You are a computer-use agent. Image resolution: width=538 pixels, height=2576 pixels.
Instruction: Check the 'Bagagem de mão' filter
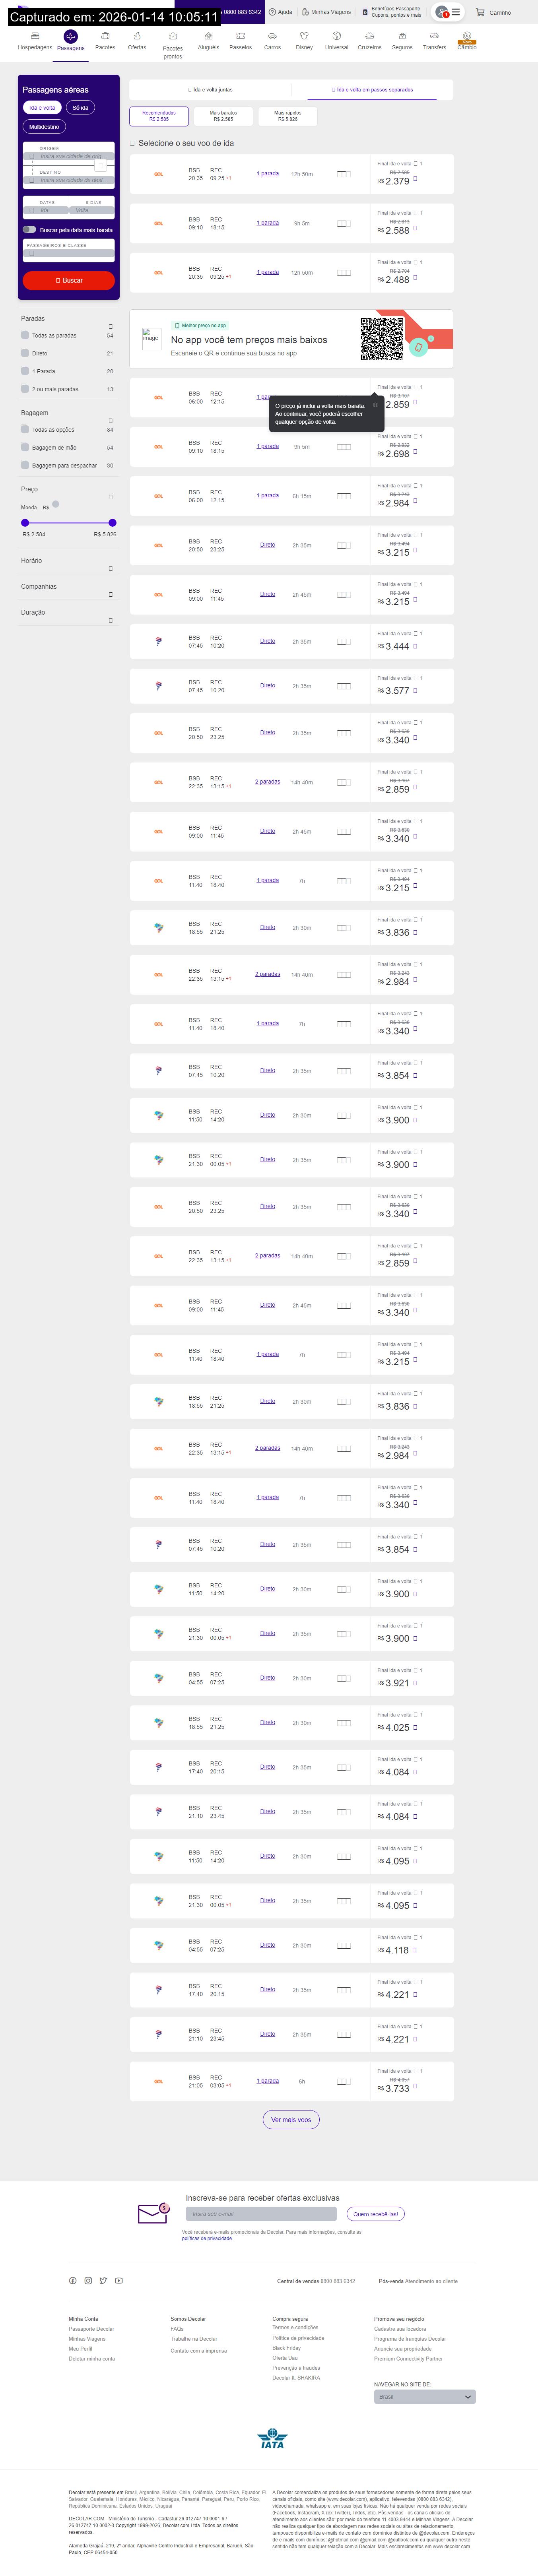(25, 447)
